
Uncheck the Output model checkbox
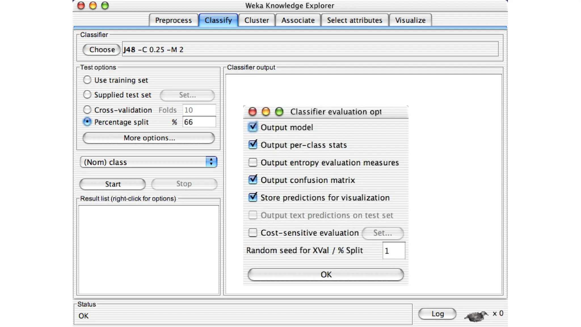pos(252,127)
